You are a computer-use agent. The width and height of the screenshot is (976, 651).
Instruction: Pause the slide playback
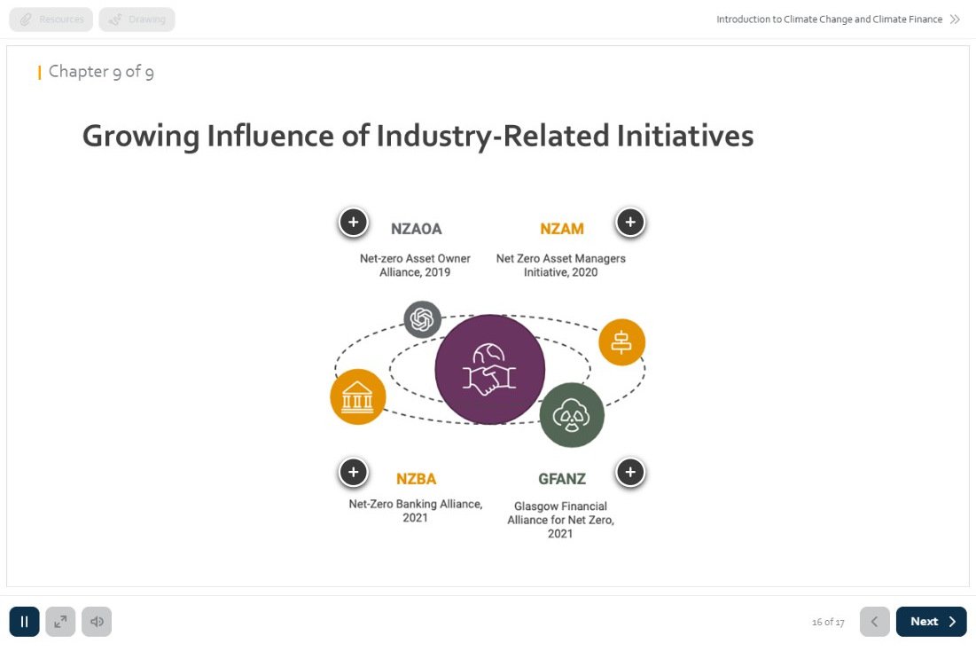[x=24, y=621]
